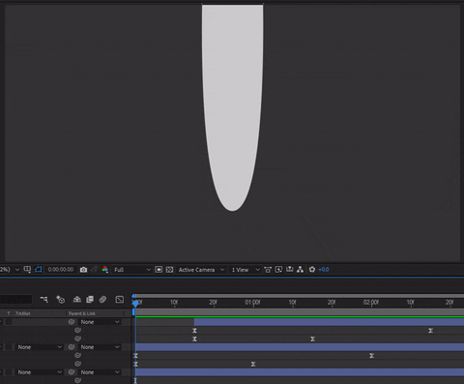Click the Parent & Link column header
The width and height of the screenshot is (464, 384).
[82, 313]
